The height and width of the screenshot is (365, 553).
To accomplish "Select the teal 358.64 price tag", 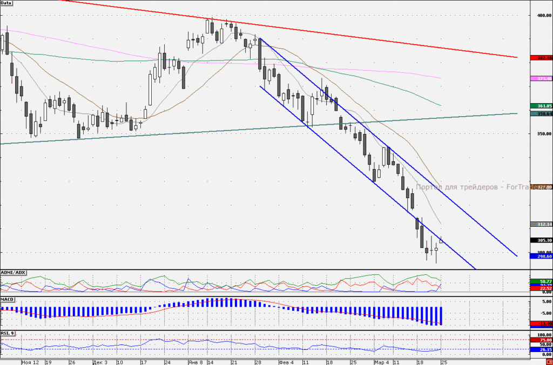I will 541,113.
